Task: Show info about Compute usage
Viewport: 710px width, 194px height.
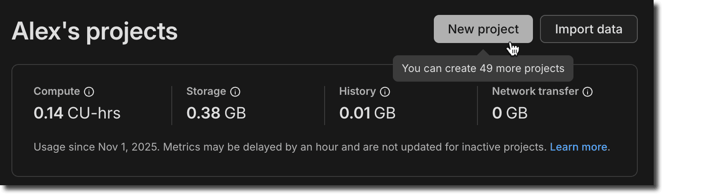Action: click(x=89, y=92)
